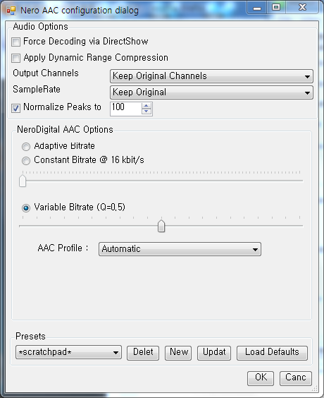Expand the AAC Profile Automatic dropdown
The height and width of the screenshot is (398, 324).
[x=180, y=249]
